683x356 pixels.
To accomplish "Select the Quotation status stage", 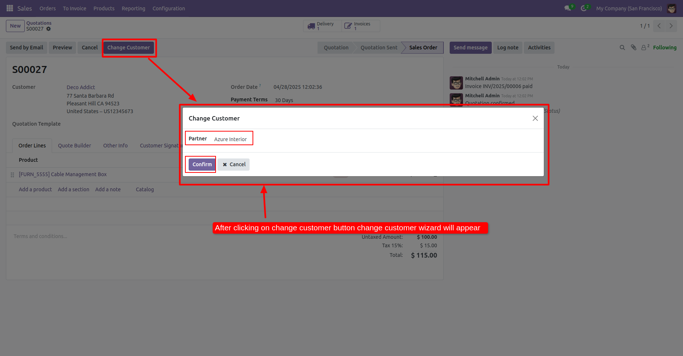I will point(336,48).
